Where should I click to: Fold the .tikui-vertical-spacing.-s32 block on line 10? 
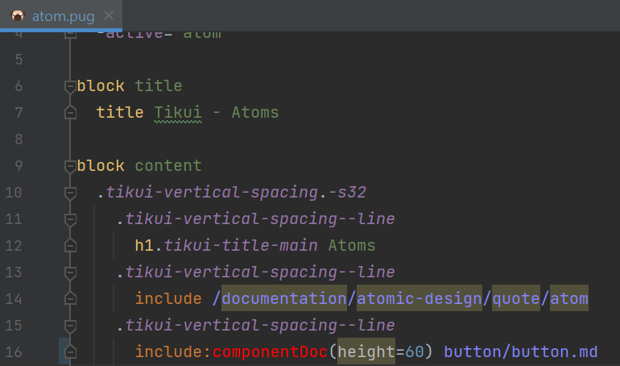(x=71, y=192)
